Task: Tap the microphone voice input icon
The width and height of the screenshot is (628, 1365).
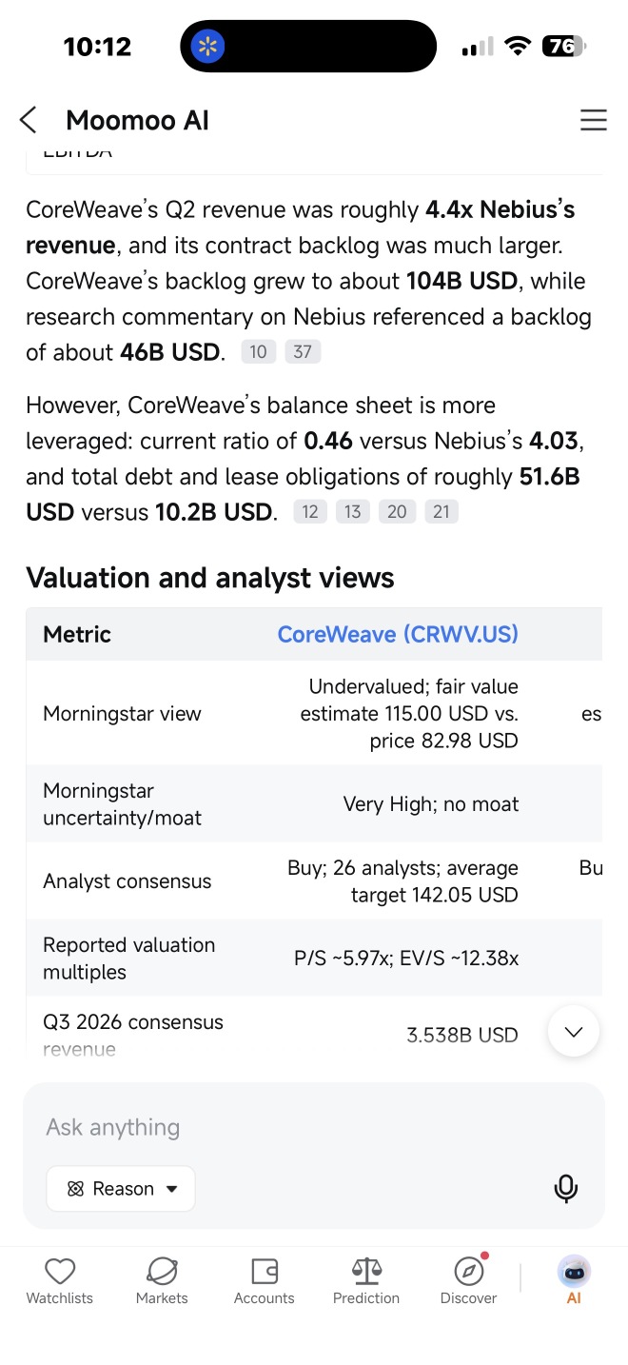Action: point(565,1188)
